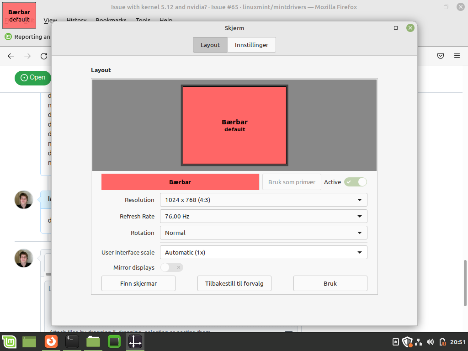The width and height of the screenshot is (468, 351).
Task: Open the User interface scale dropdown
Action: click(263, 252)
